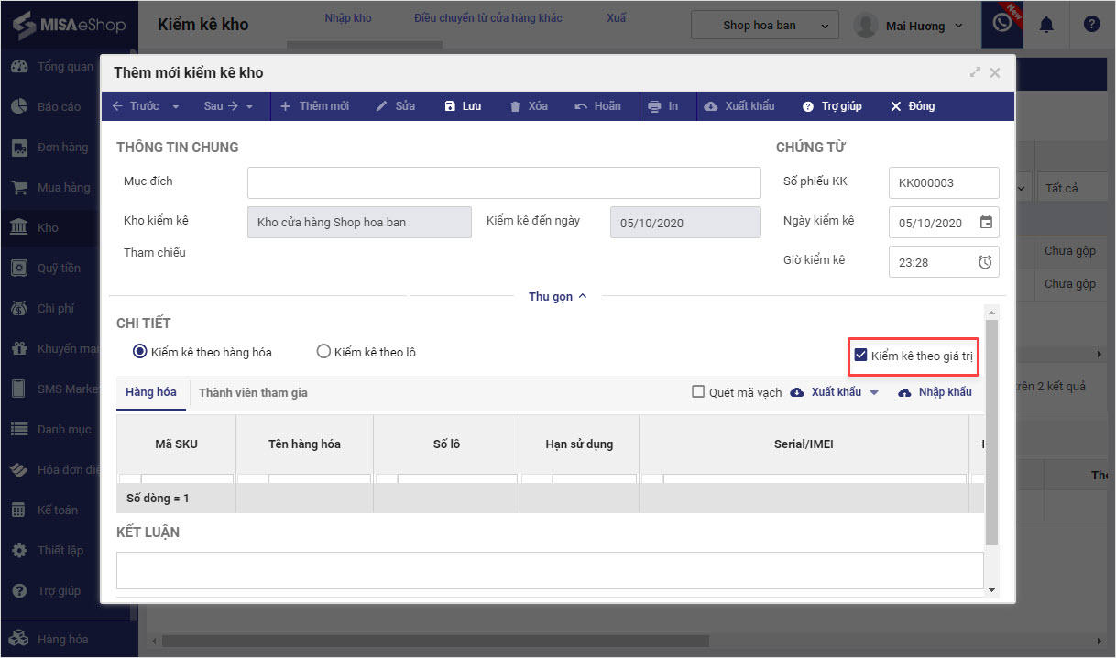
Task: Open Shop hoa ban store dropdown
Action: pos(765,26)
